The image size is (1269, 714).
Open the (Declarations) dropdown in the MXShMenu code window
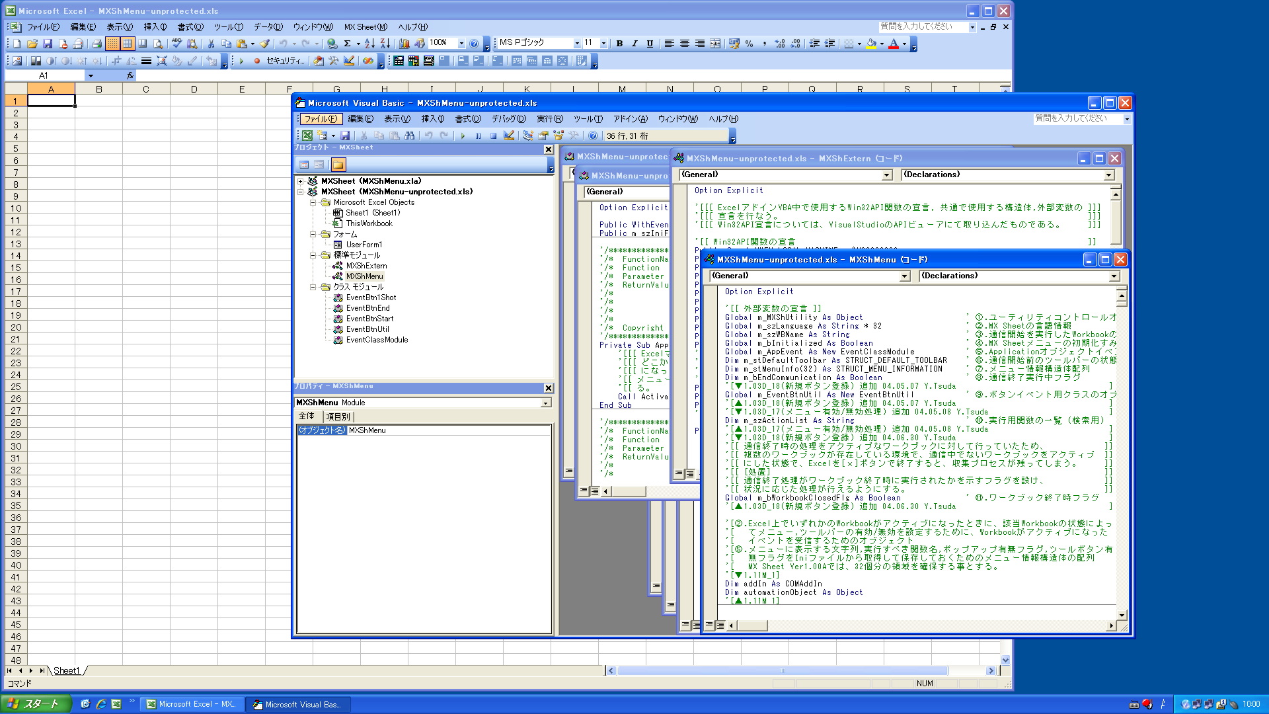click(x=1114, y=276)
